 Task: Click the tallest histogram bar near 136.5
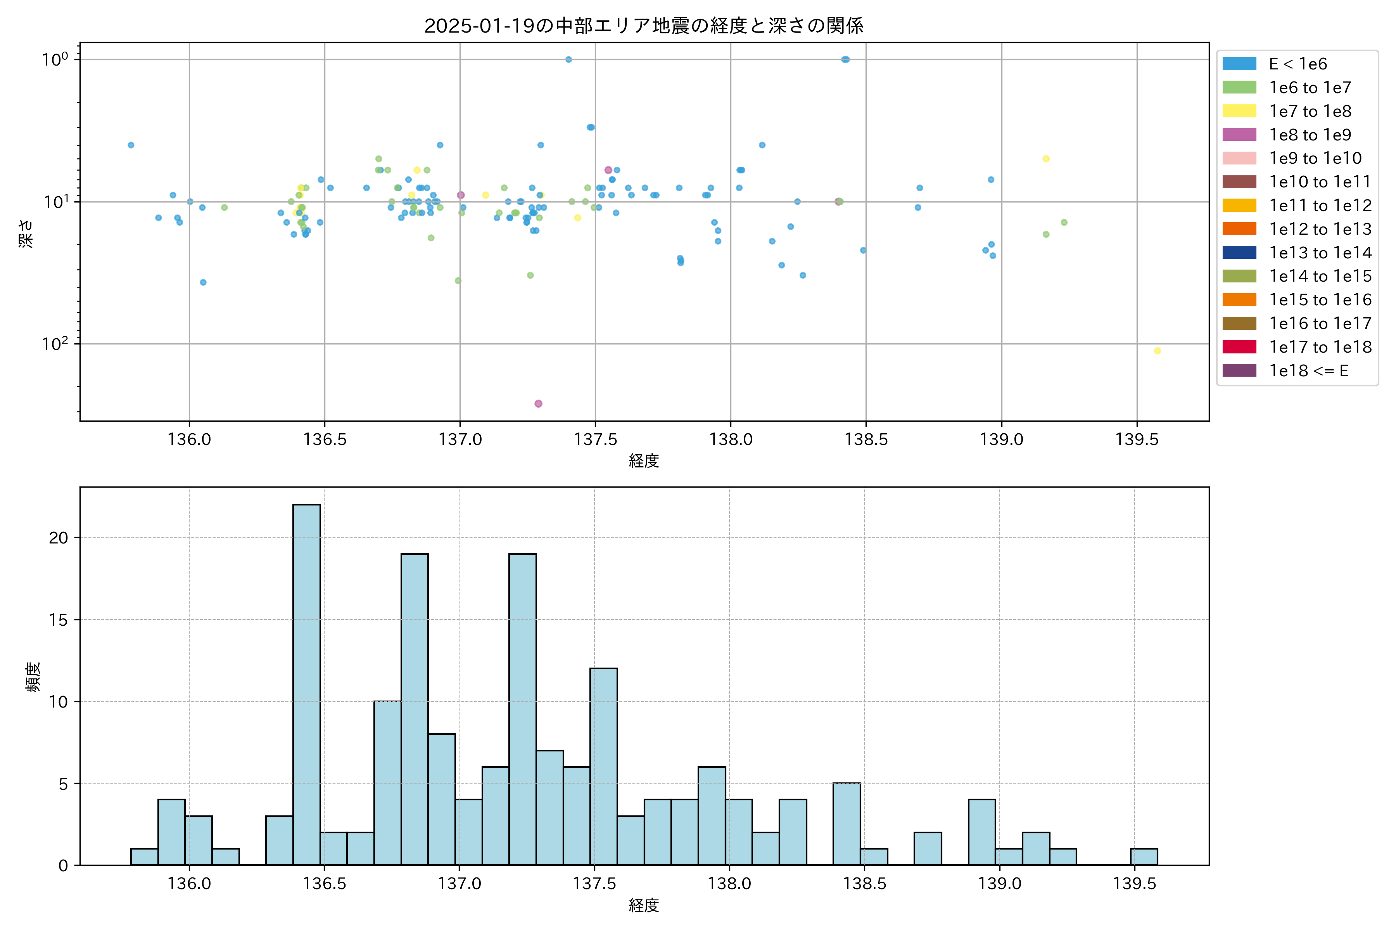(x=306, y=684)
